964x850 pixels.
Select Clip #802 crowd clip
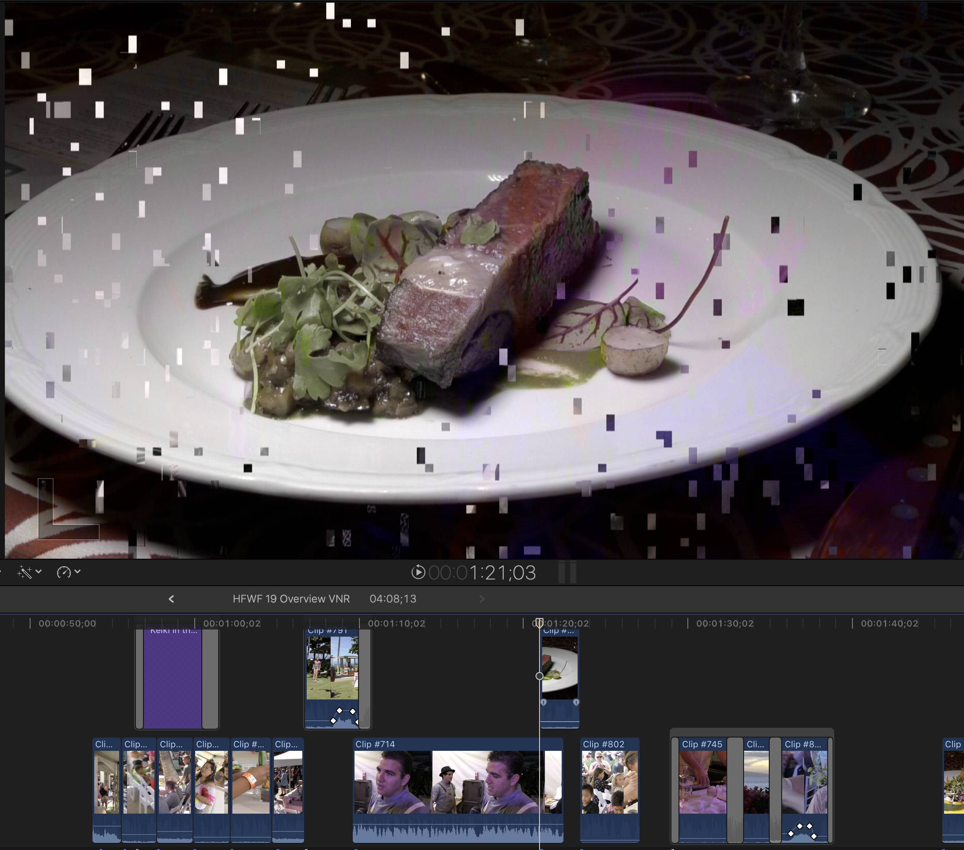coord(609,783)
